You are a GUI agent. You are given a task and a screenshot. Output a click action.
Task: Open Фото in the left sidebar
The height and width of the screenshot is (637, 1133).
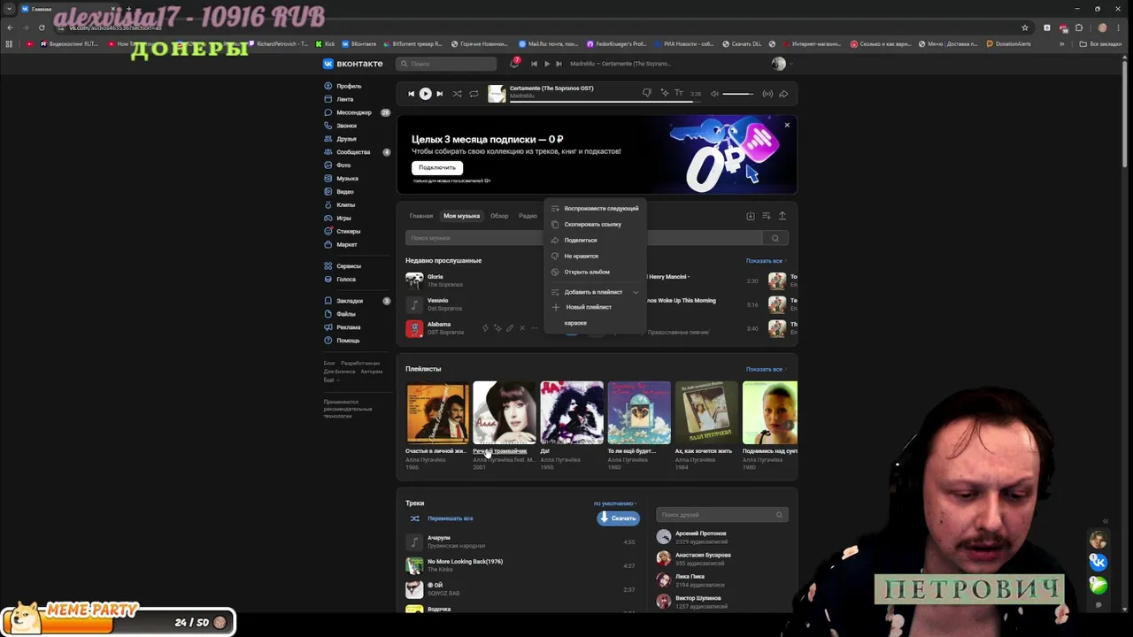343,165
